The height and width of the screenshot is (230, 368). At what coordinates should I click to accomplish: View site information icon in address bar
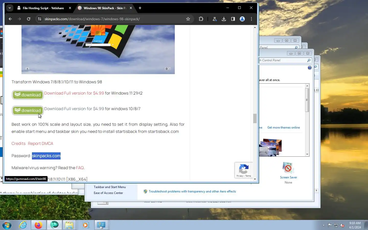coord(40,19)
